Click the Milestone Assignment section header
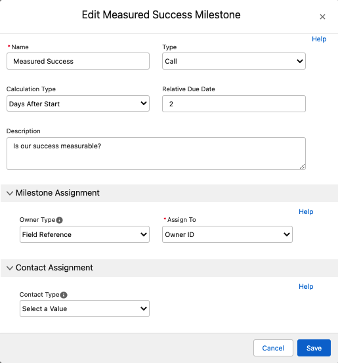338x363 pixels. [x=169, y=193]
